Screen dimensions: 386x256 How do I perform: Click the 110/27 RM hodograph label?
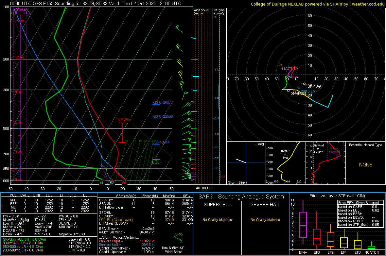290,69
